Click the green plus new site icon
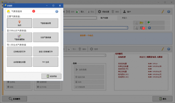 pos(149,22)
